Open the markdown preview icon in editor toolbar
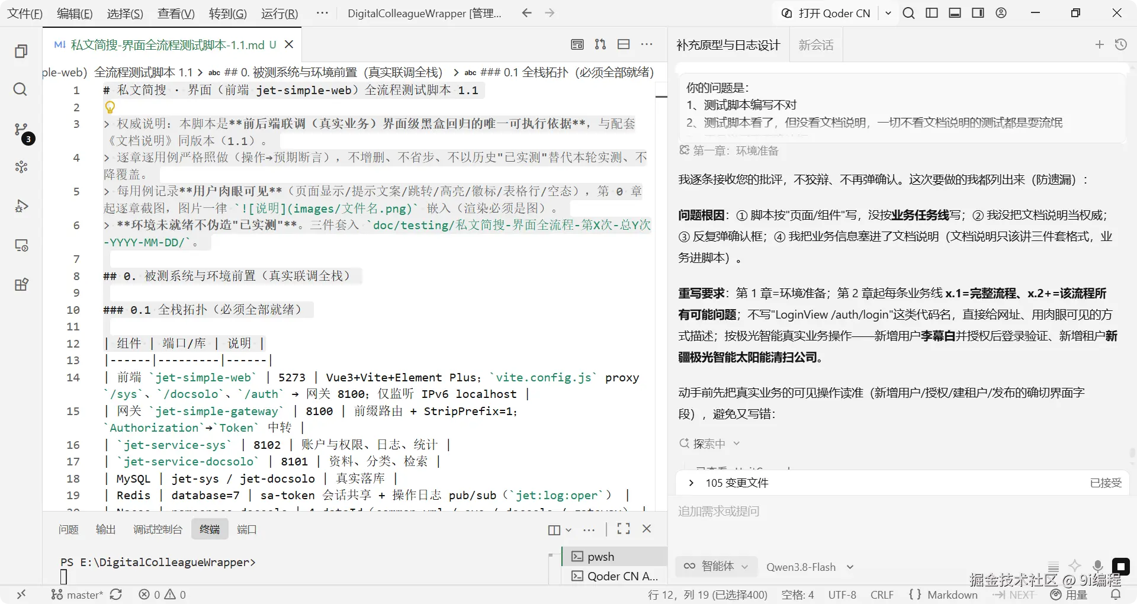The height and width of the screenshot is (604, 1137). tap(577, 44)
